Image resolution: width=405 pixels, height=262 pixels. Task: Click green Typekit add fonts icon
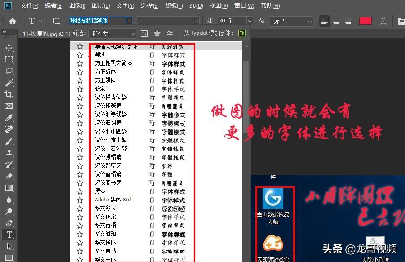point(242,33)
